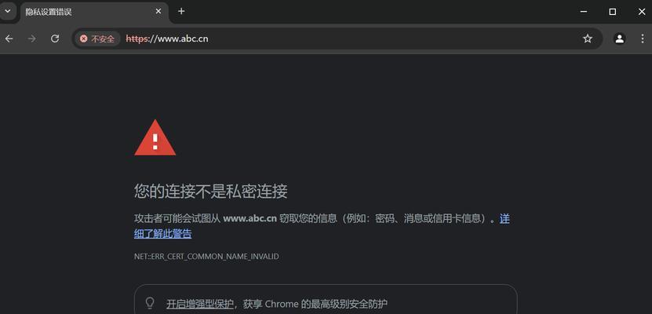Click the 开启增强型保护 link
This screenshot has width=652, height=314.
click(x=200, y=304)
